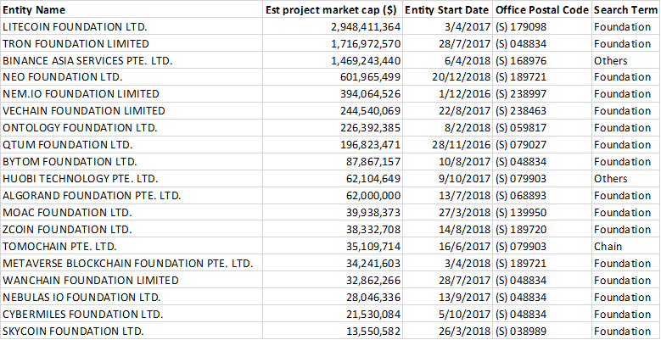This screenshot has width=661, height=340.
Task: Select METAVERSE BLOCKCHAIN FOUNDATION PTE. LTD. cell
Action: pyautogui.click(x=127, y=263)
